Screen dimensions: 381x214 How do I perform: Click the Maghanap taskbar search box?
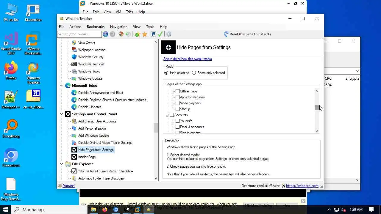click(49, 210)
